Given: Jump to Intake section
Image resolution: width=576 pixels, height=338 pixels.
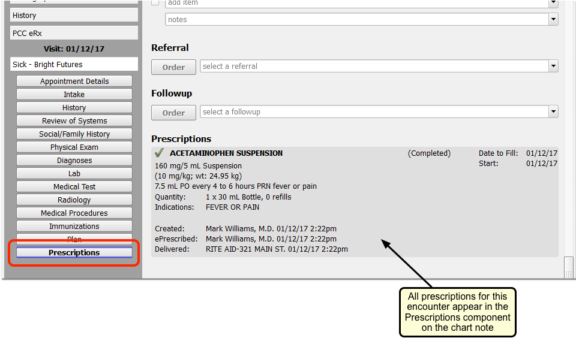Looking at the screenshot, I should [x=74, y=94].
